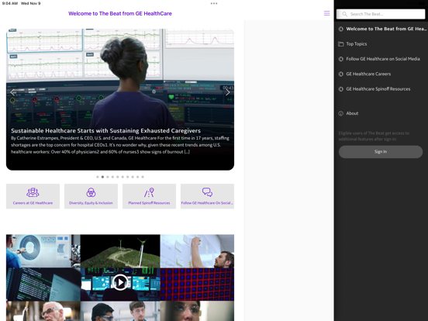
Task: Click the search magnifier icon
Action: [x=344, y=14]
